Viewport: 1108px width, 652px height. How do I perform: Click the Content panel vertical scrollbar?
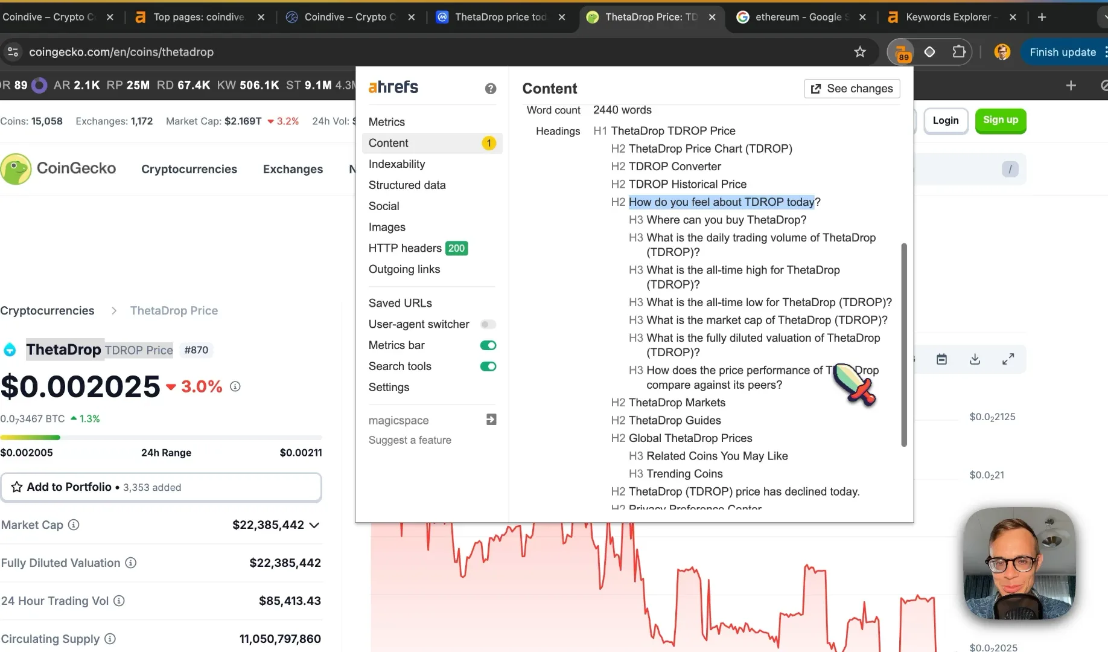coord(903,345)
